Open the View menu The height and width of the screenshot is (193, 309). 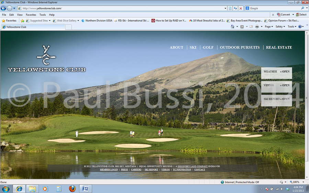pyautogui.click(x=20, y=15)
